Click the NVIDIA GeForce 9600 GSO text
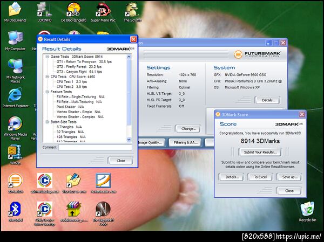 pos(246,75)
